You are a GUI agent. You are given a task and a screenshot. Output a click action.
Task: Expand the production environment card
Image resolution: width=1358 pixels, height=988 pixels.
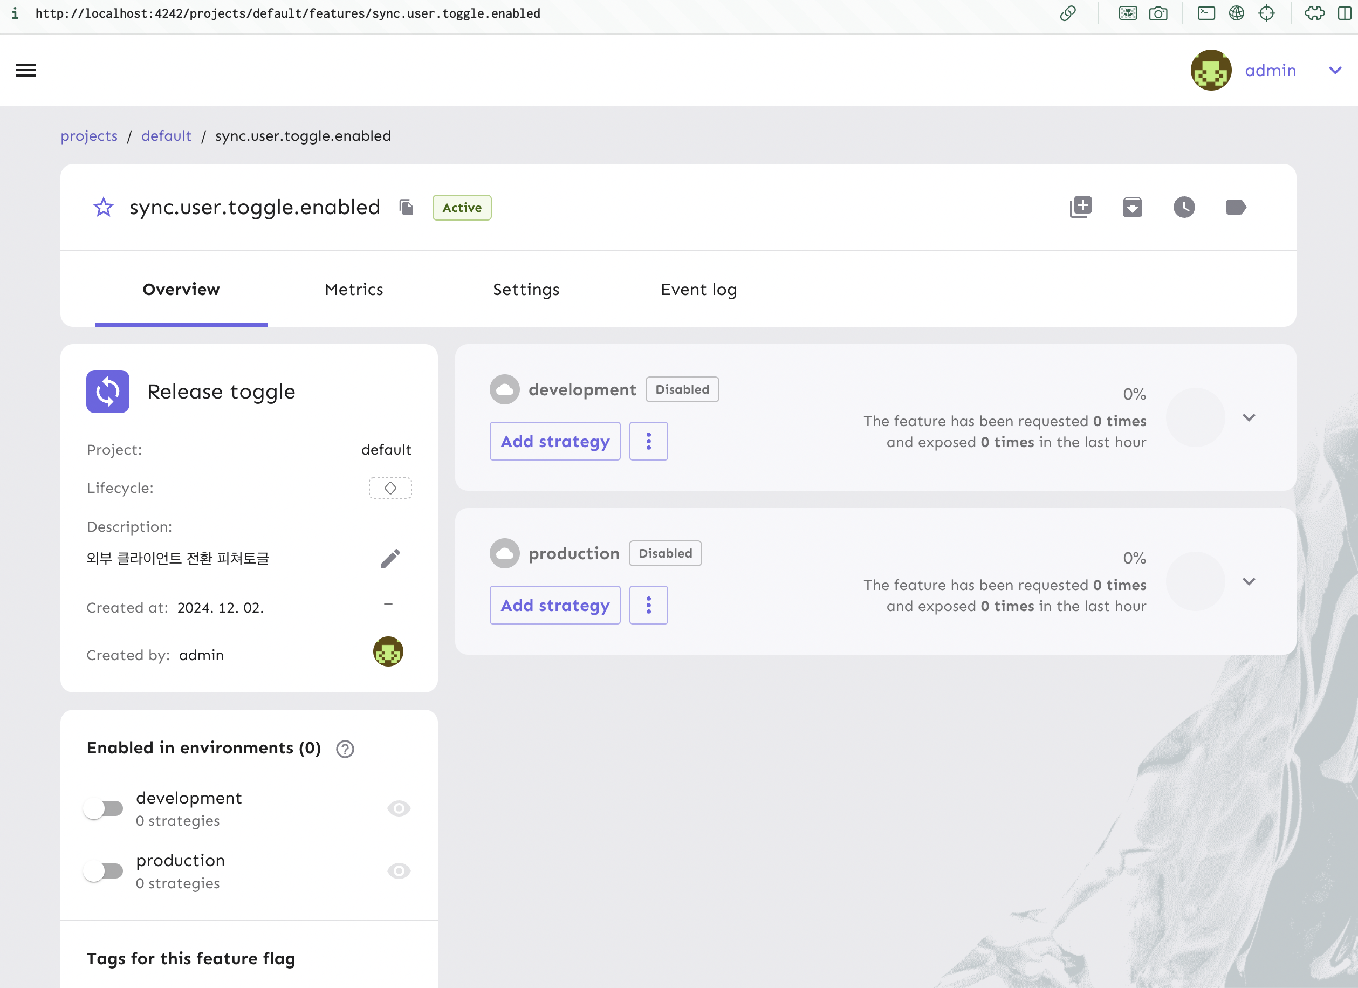1249,581
